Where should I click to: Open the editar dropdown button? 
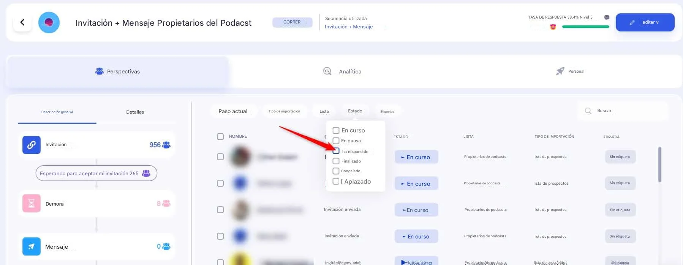pos(645,22)
